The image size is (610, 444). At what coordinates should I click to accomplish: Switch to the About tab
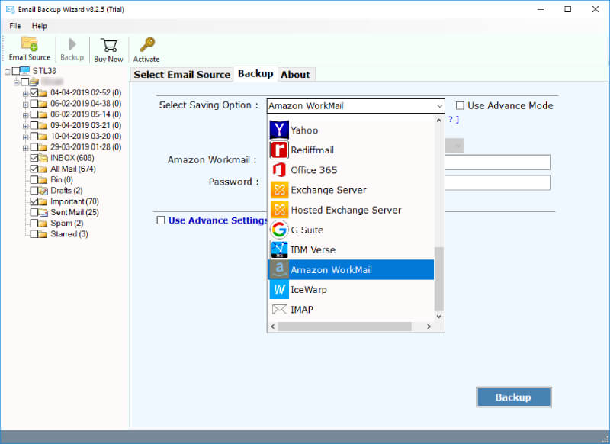coord(296,74)
